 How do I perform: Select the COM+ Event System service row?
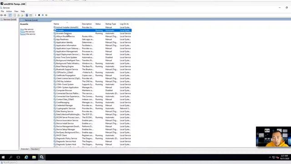click(92, 84)
